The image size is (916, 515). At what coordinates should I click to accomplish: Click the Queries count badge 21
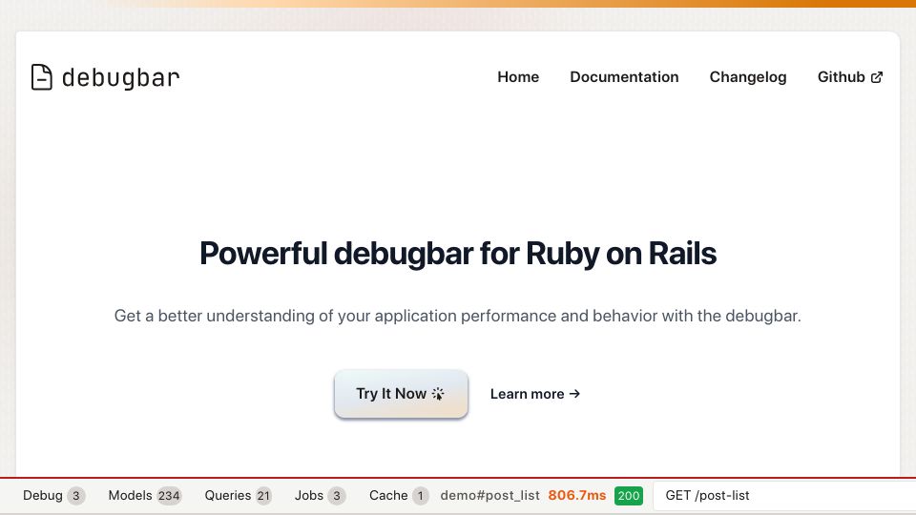[x=263, y=496]
